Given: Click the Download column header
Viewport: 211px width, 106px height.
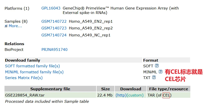Looking at the screenshot, I should tap(131, 89).
